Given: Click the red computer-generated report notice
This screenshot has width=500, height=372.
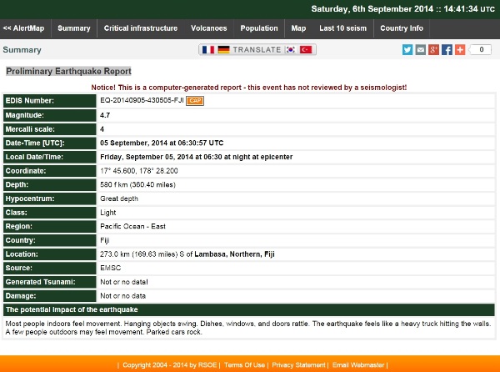Looking at the screenshot, I should point(248,88).
